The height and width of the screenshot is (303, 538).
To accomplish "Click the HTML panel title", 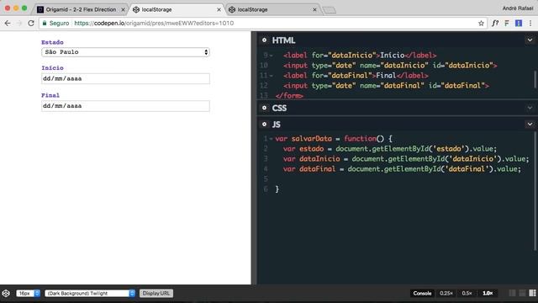I will [283, 40].
